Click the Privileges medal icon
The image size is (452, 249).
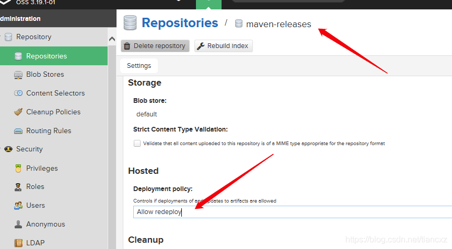tap(18, 169)
